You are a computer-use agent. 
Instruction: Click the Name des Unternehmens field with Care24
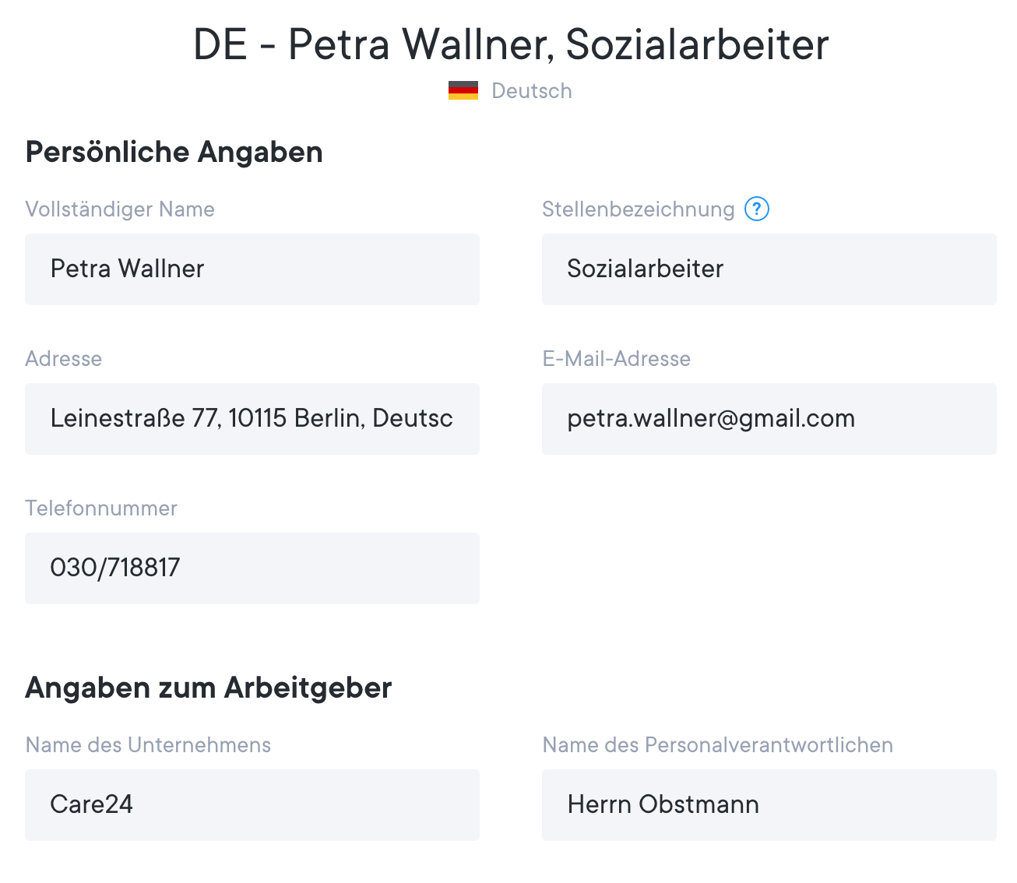(252, 805)
